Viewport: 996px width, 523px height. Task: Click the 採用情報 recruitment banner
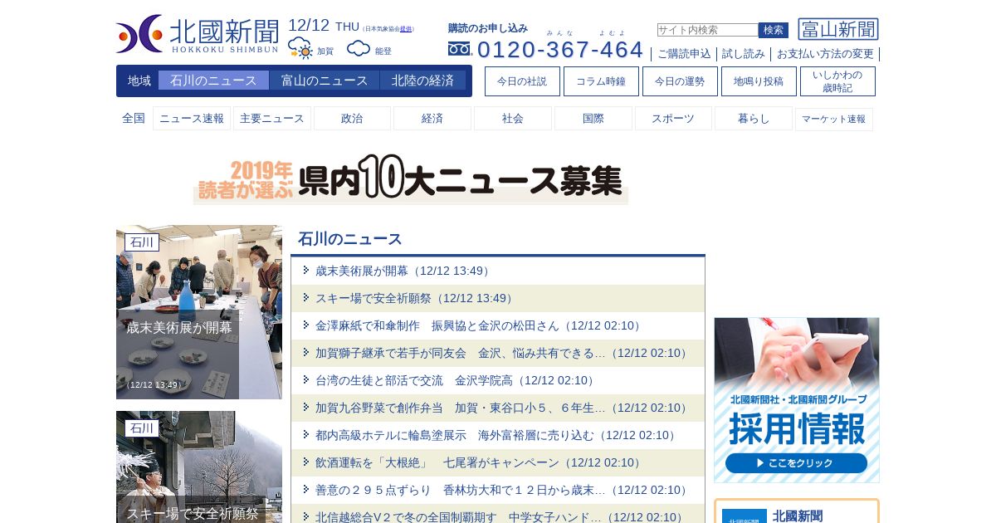coord(797,400)
